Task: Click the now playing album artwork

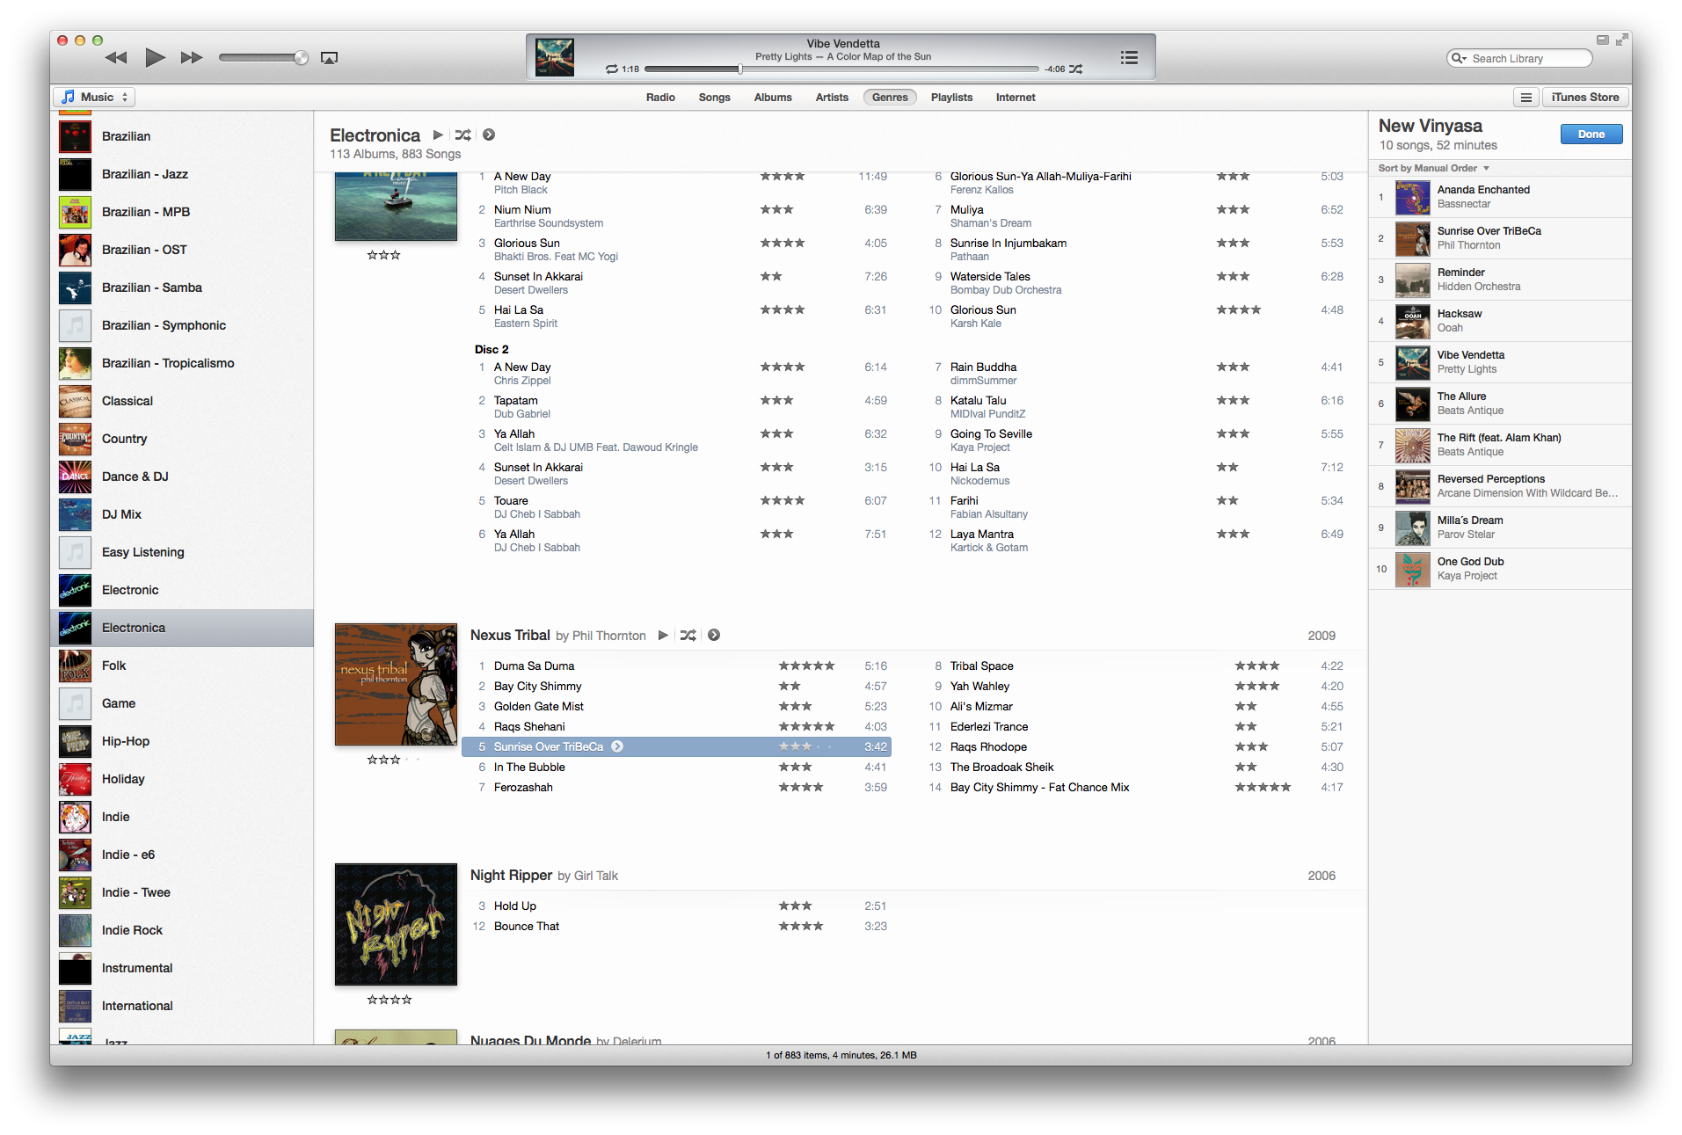Action: click(x=555, y=57)
